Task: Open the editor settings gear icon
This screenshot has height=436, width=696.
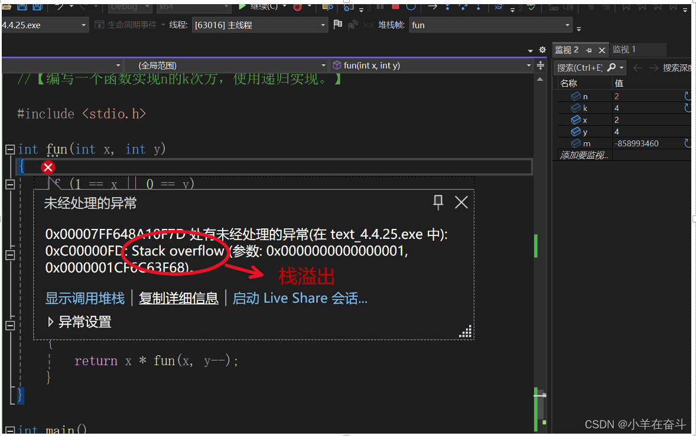Action: [x=542, y=50]
